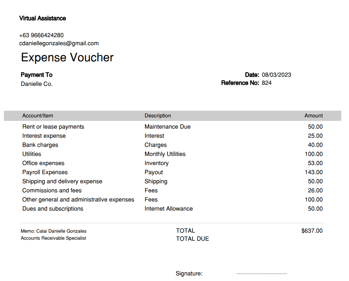Click the Amount column header
Image resolution: width=349 pixels, height=281 pixels.
point(314,116)
